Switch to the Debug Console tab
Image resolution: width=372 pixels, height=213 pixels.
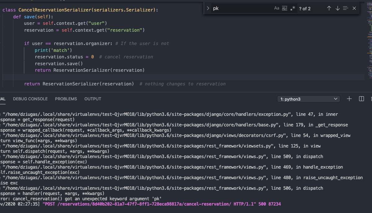pos(30,99)
